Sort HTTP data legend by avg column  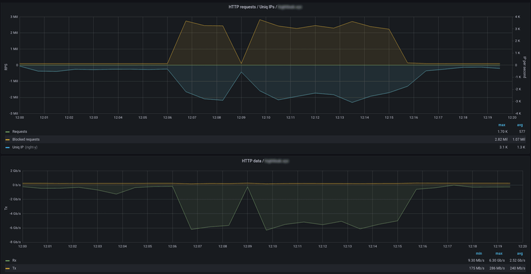click(x=522, y=253)
